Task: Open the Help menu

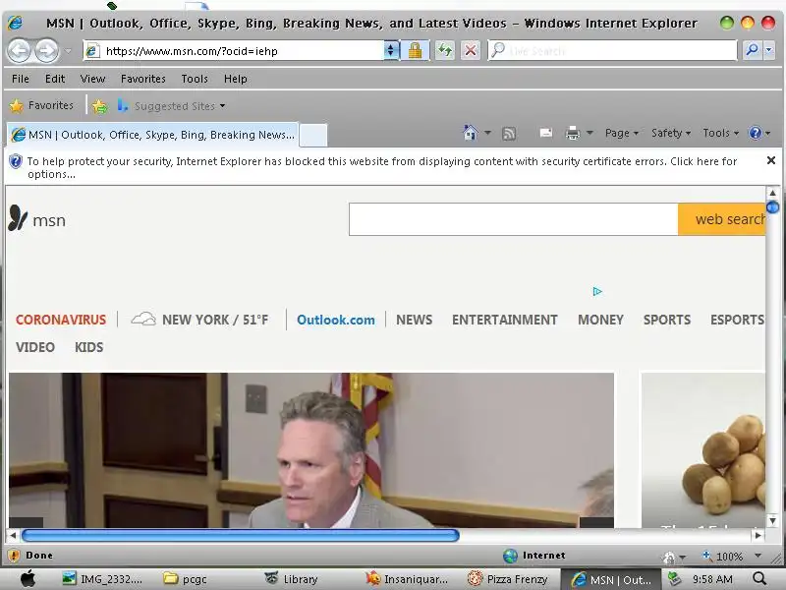Action: click(235, 79)
